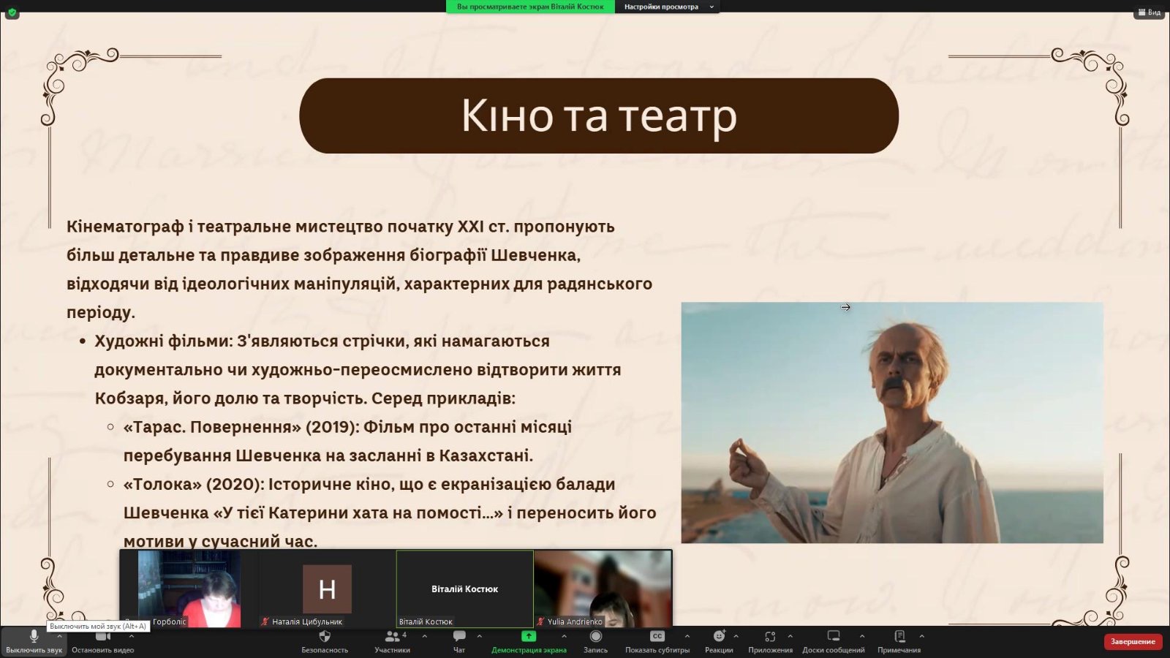Select Наталія Цибульник participant tile

click(327, 589)
